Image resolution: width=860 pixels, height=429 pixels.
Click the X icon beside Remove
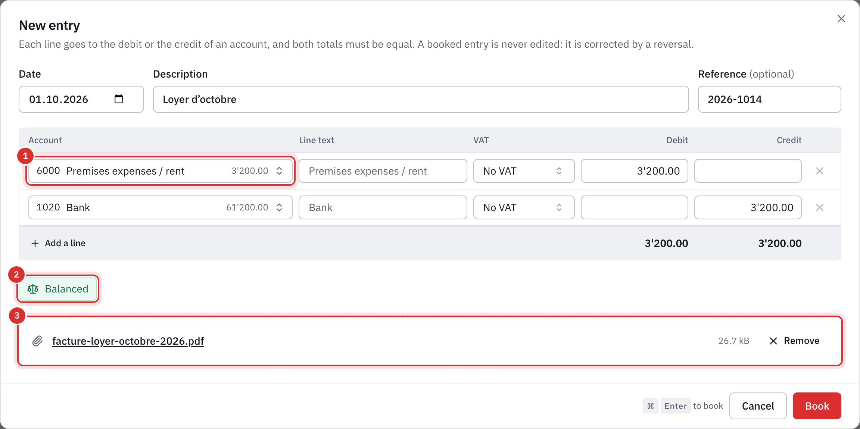(x=773, y=341)
